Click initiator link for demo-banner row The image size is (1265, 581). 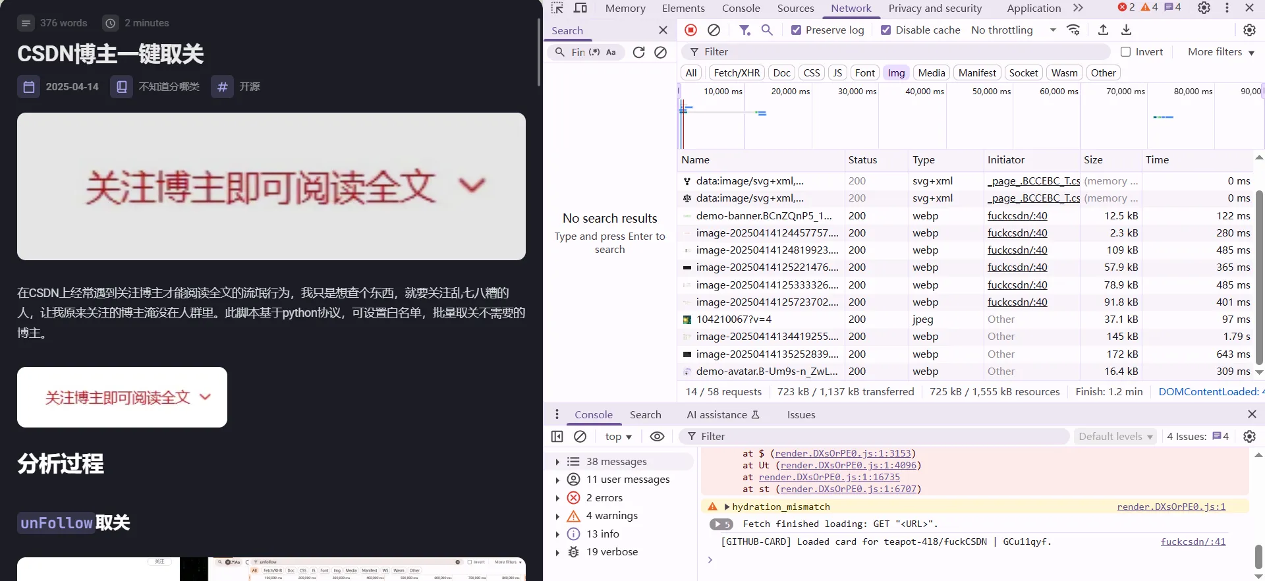tap(1017, 215)
